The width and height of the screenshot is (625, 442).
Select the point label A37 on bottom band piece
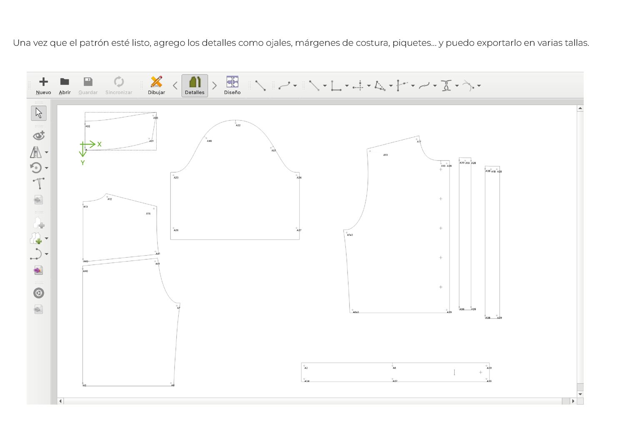click(x=395, y=381)
